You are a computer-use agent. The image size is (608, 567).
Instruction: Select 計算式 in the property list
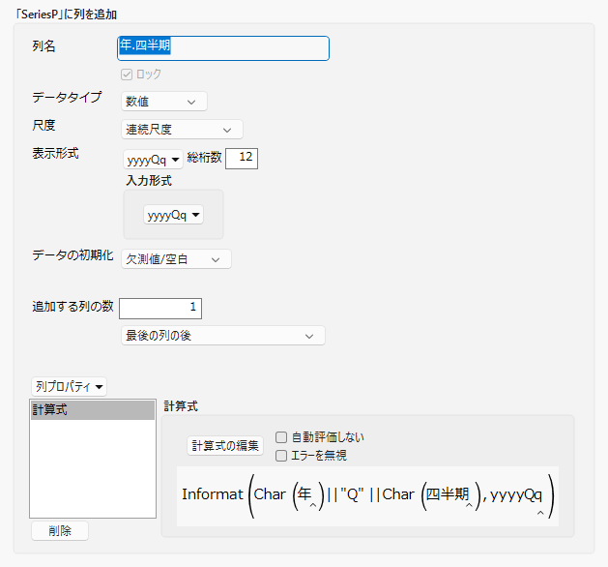[93, 410]
